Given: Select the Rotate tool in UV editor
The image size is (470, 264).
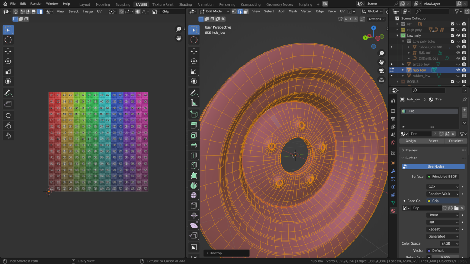Looking at the screenshot, I should [x=8, y=61].
